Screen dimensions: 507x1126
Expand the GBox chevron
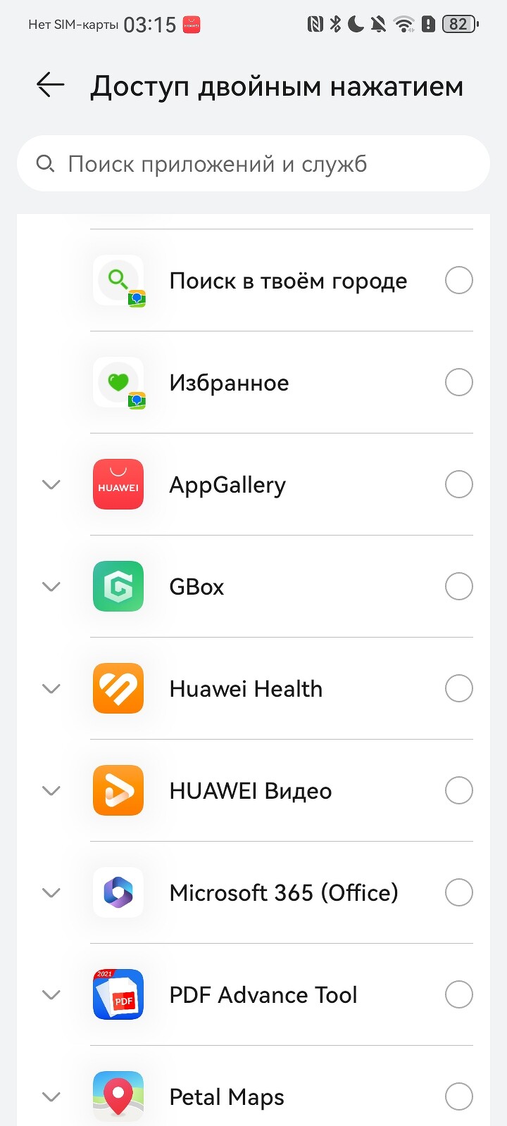(51, 586)
